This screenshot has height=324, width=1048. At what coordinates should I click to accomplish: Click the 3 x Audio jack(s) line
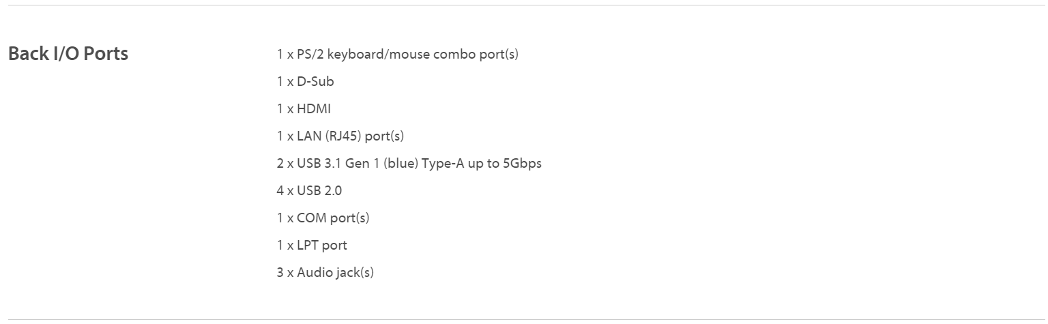point(325,272)
